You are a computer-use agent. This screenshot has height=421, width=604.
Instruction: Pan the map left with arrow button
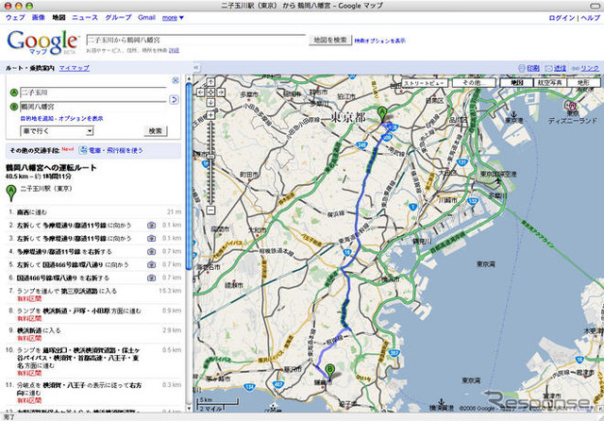click(201, 93)
